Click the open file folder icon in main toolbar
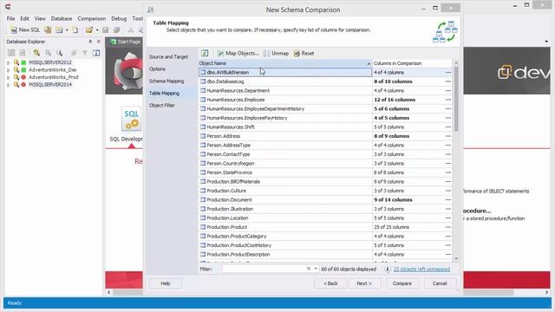 [x=88, y=30]
